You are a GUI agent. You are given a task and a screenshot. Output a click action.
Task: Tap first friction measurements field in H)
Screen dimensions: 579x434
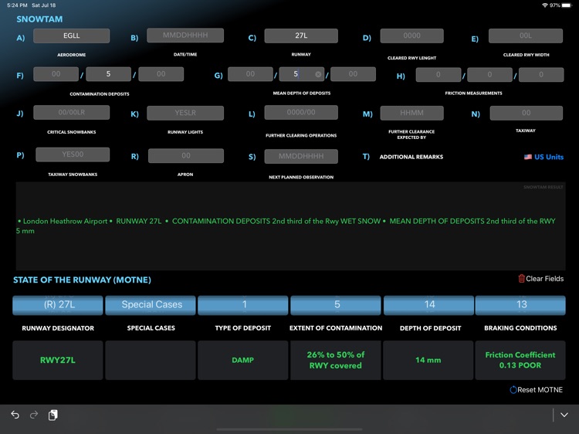click(x=438, y=75)
